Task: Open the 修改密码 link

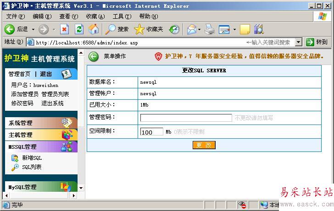Action: (22, 103)
